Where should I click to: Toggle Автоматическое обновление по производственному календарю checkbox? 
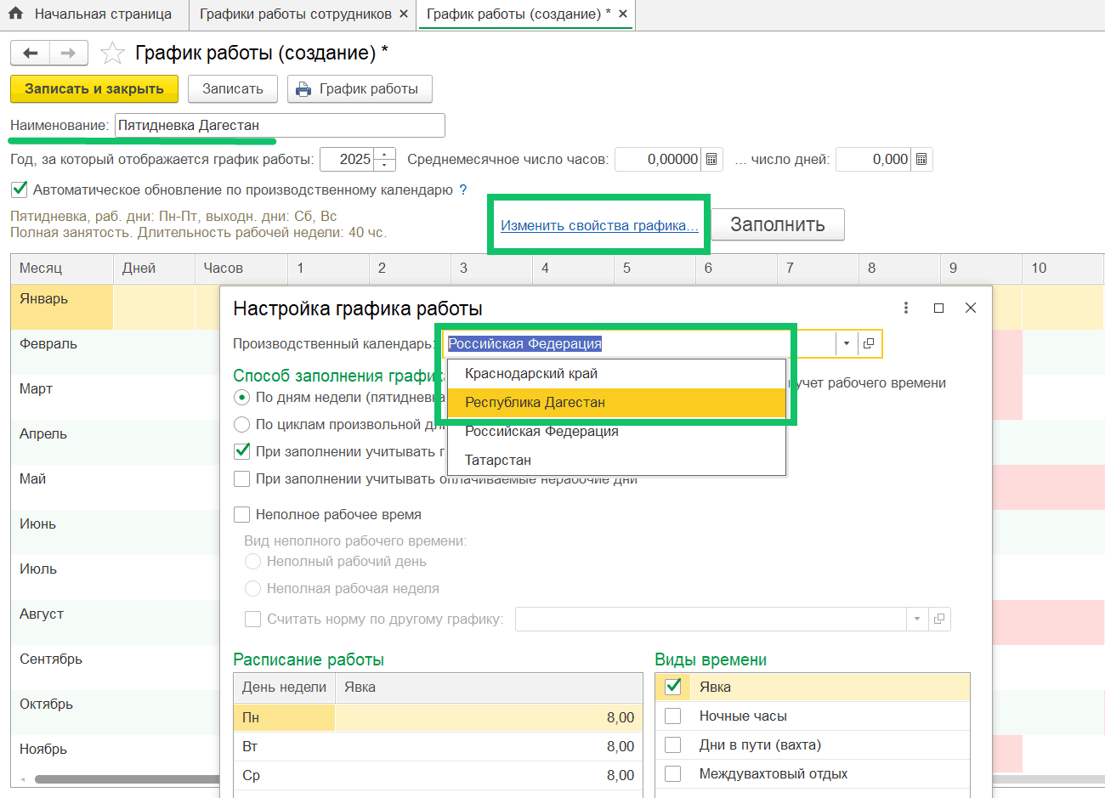[x=20, y=189]
